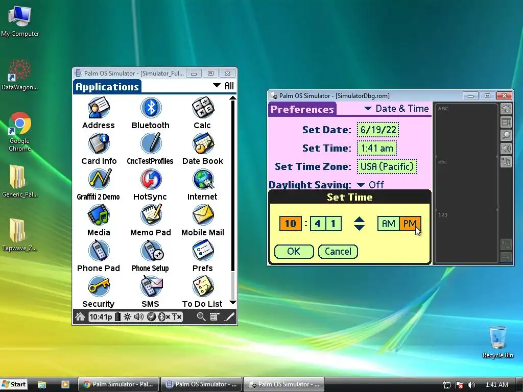Viewport: 523px width, 392px height.
Task: Launch Graffiti 2 Demo
Action: point(99,184)
